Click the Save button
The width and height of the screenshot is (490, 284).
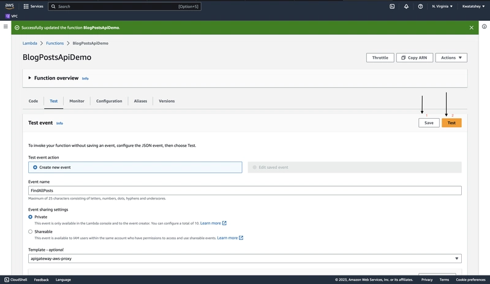pyautogui.click(x=429, y=123)
